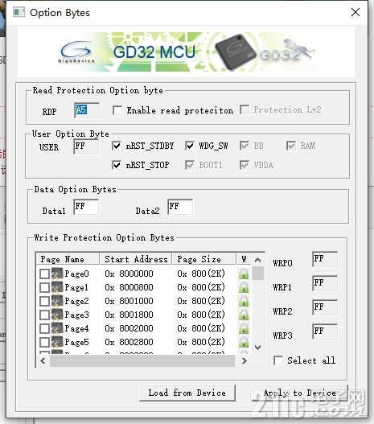374x424 pixels.
Task: Click the Load from Device button
Action: [x=187, y=393]
